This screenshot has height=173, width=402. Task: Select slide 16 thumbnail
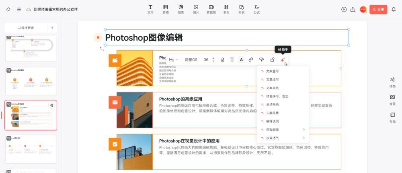pos(31,48)
